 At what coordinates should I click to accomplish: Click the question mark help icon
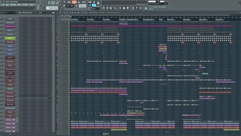137,8
